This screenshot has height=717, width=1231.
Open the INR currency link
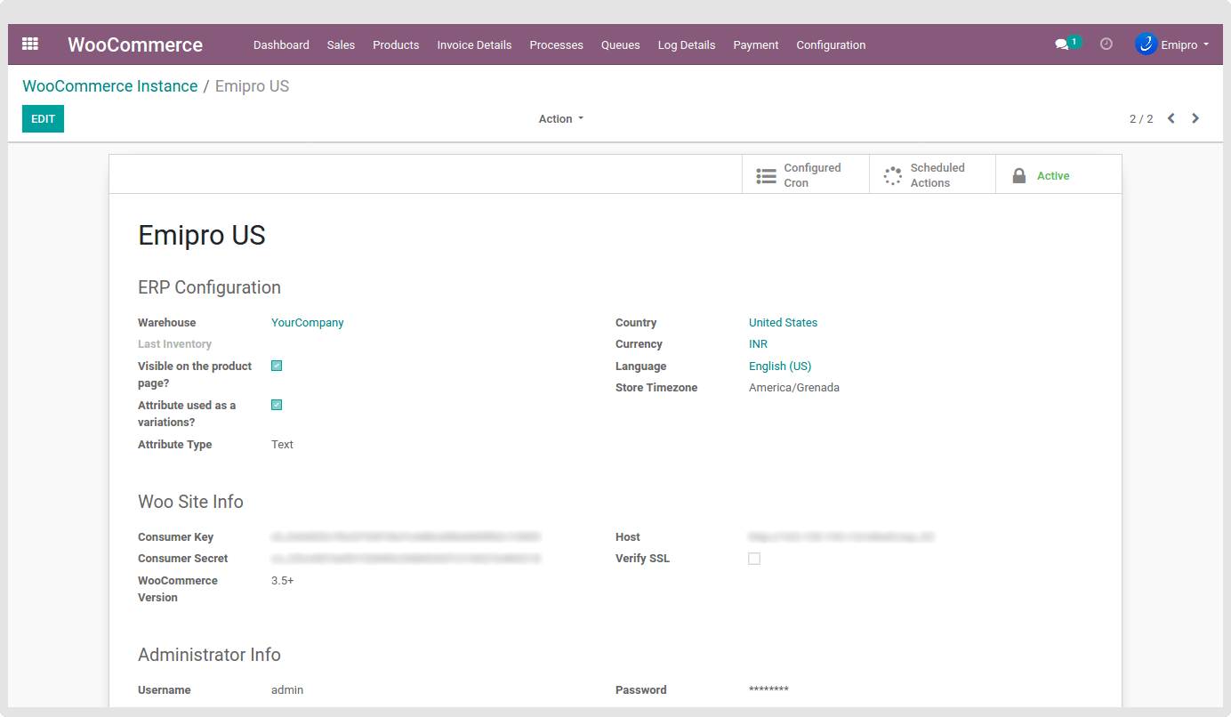tap(758, 344)
